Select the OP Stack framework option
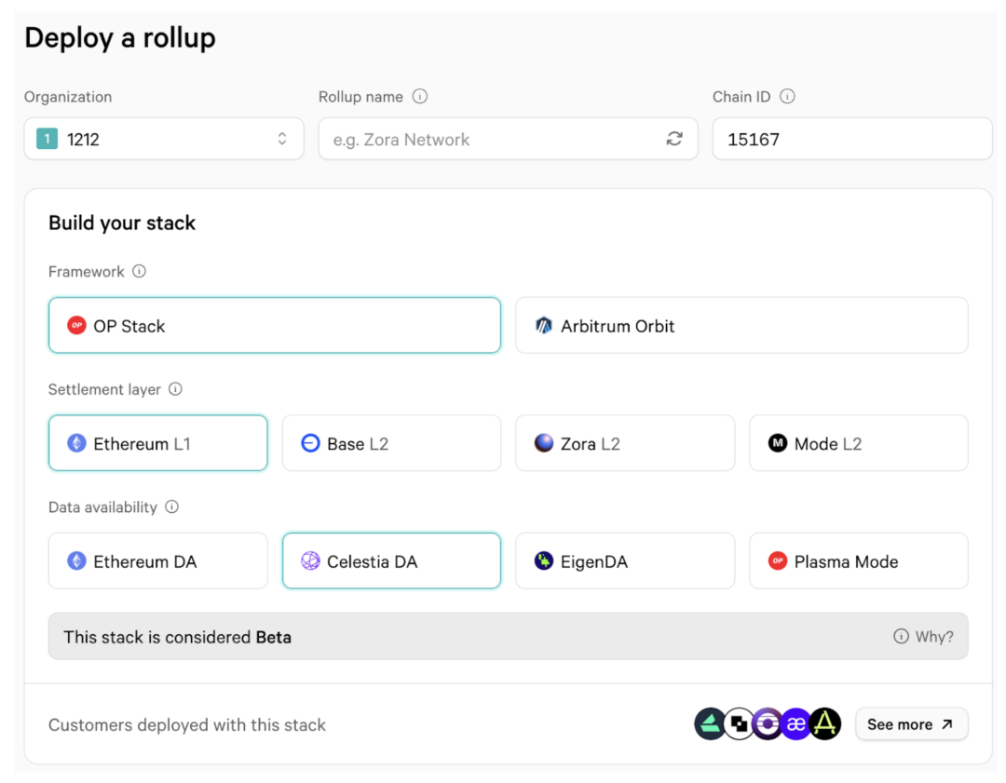This screenshot has width=1006, height=783. click(274, 326)
